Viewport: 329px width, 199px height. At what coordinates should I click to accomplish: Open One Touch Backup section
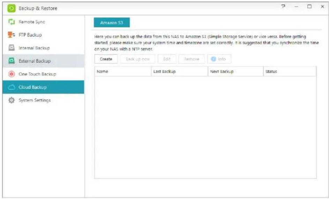pyautogui.click(x=43, y=74)
